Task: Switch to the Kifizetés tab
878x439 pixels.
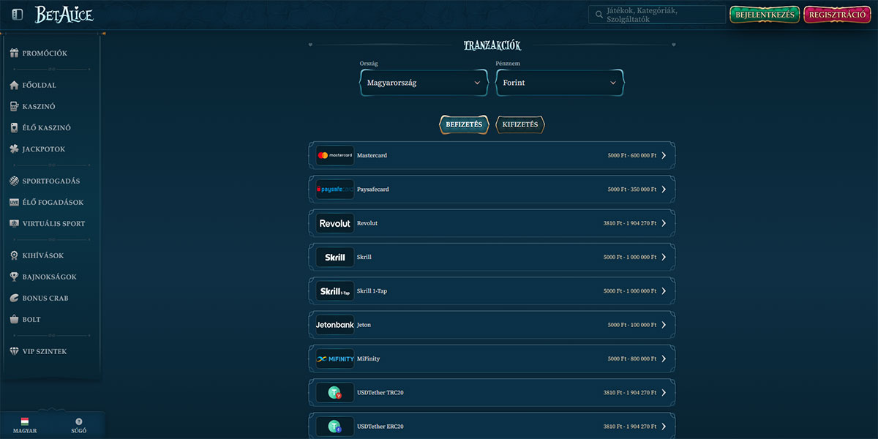Action: 520,124
